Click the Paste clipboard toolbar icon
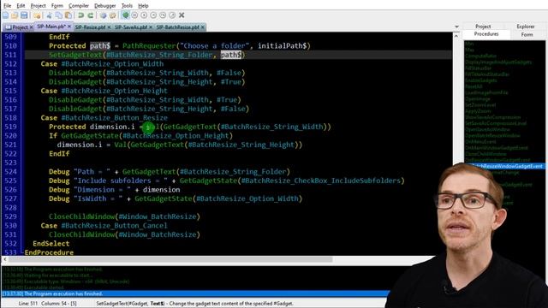Screen dimensions: 548x308 tap(68, 15)
